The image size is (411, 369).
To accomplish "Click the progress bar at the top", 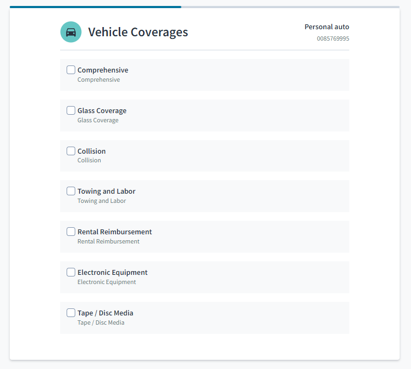I will coord(205,7).
